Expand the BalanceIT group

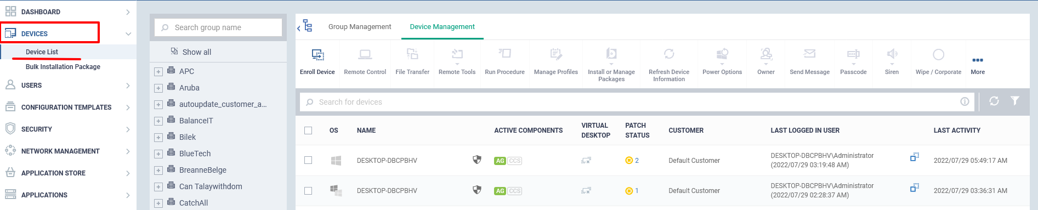click(158, 121)
